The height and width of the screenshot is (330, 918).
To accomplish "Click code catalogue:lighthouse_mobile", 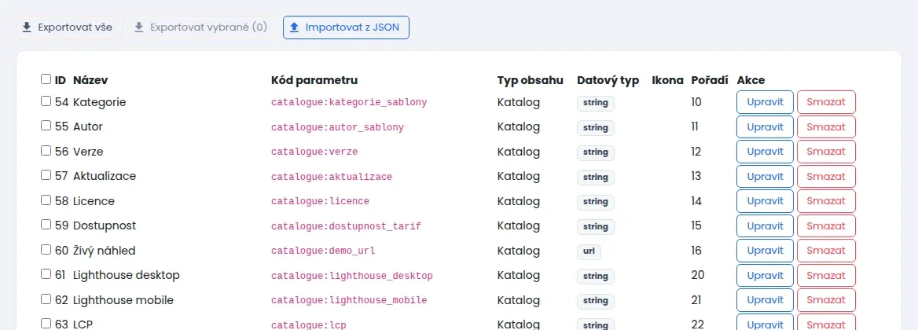I will click(x=349, y=300).
